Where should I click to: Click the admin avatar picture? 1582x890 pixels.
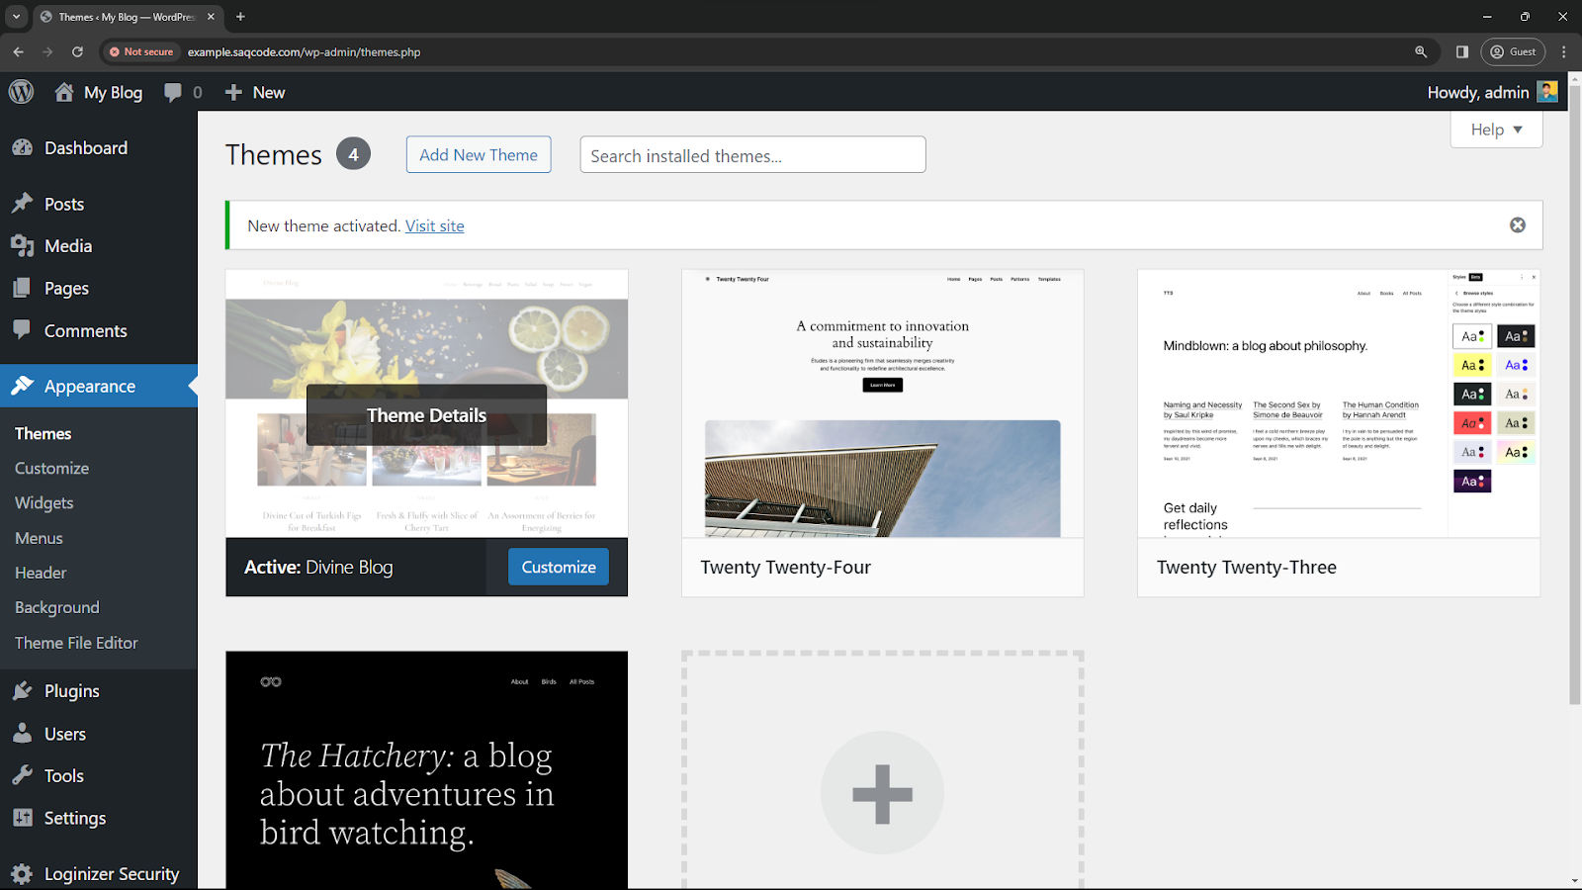[x=1547, y=92]
